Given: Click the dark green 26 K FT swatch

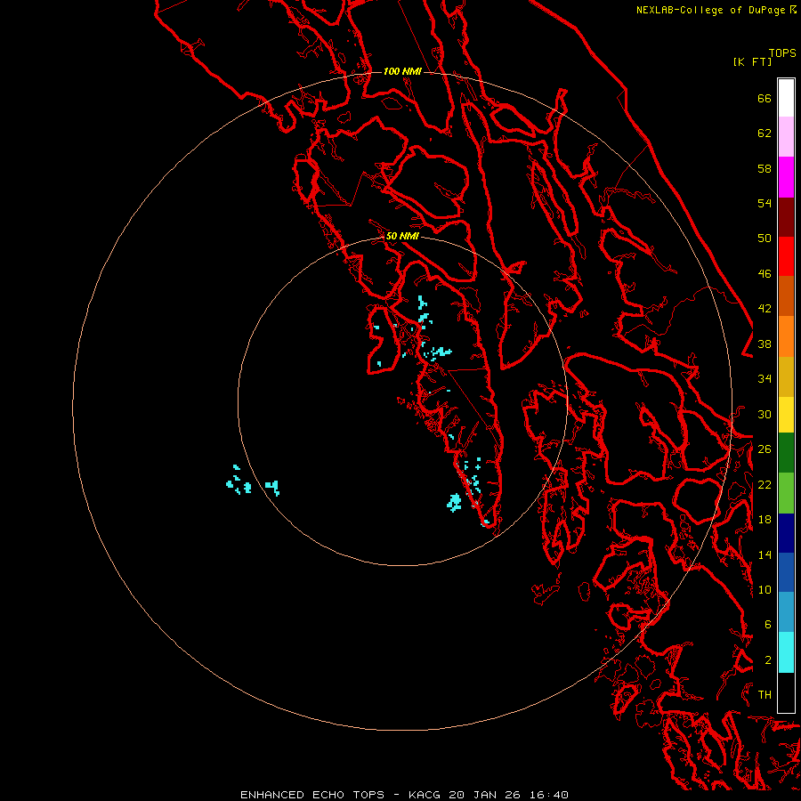Looking at the screenshot, I should 786,453.
